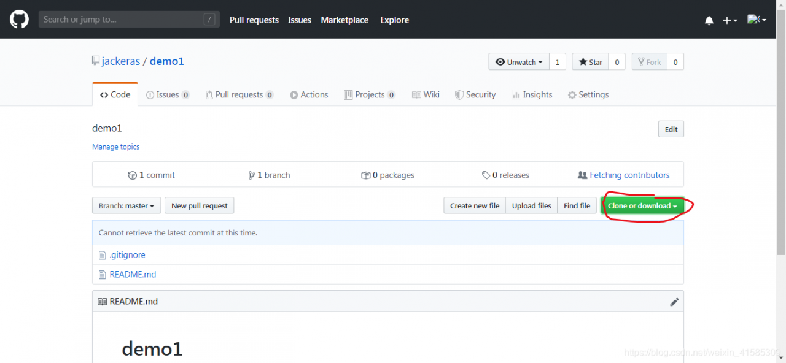Open the Settings tab

588,95
